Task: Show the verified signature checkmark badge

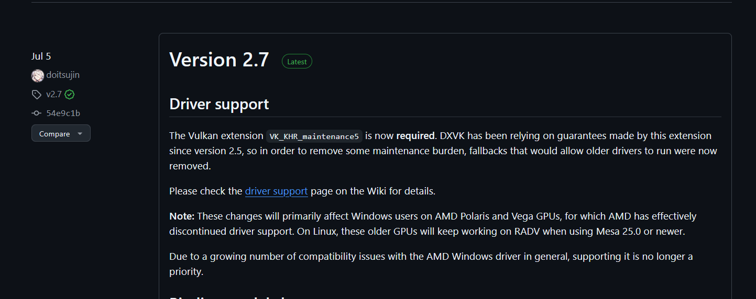Action: (x=70, y=95)
